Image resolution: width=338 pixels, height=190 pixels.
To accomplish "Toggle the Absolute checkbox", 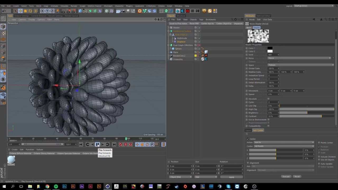I will (268, 99).
